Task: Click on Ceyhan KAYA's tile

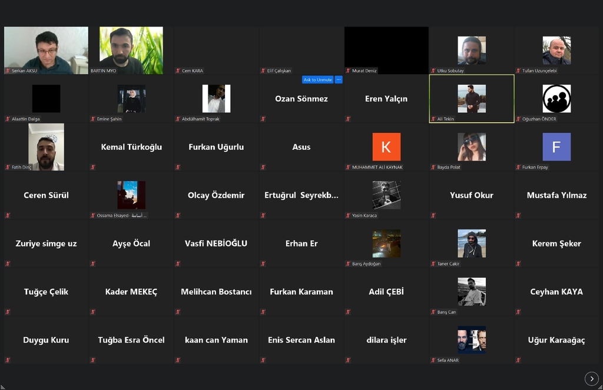Action: [556, 292]
